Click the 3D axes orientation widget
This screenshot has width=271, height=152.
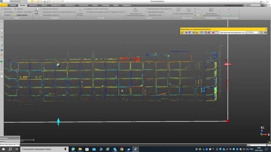264,132
